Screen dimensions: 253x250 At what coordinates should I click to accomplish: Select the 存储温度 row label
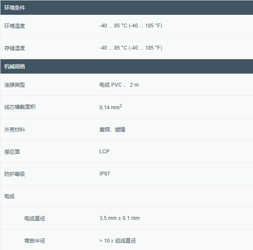(x=15, y=48)
